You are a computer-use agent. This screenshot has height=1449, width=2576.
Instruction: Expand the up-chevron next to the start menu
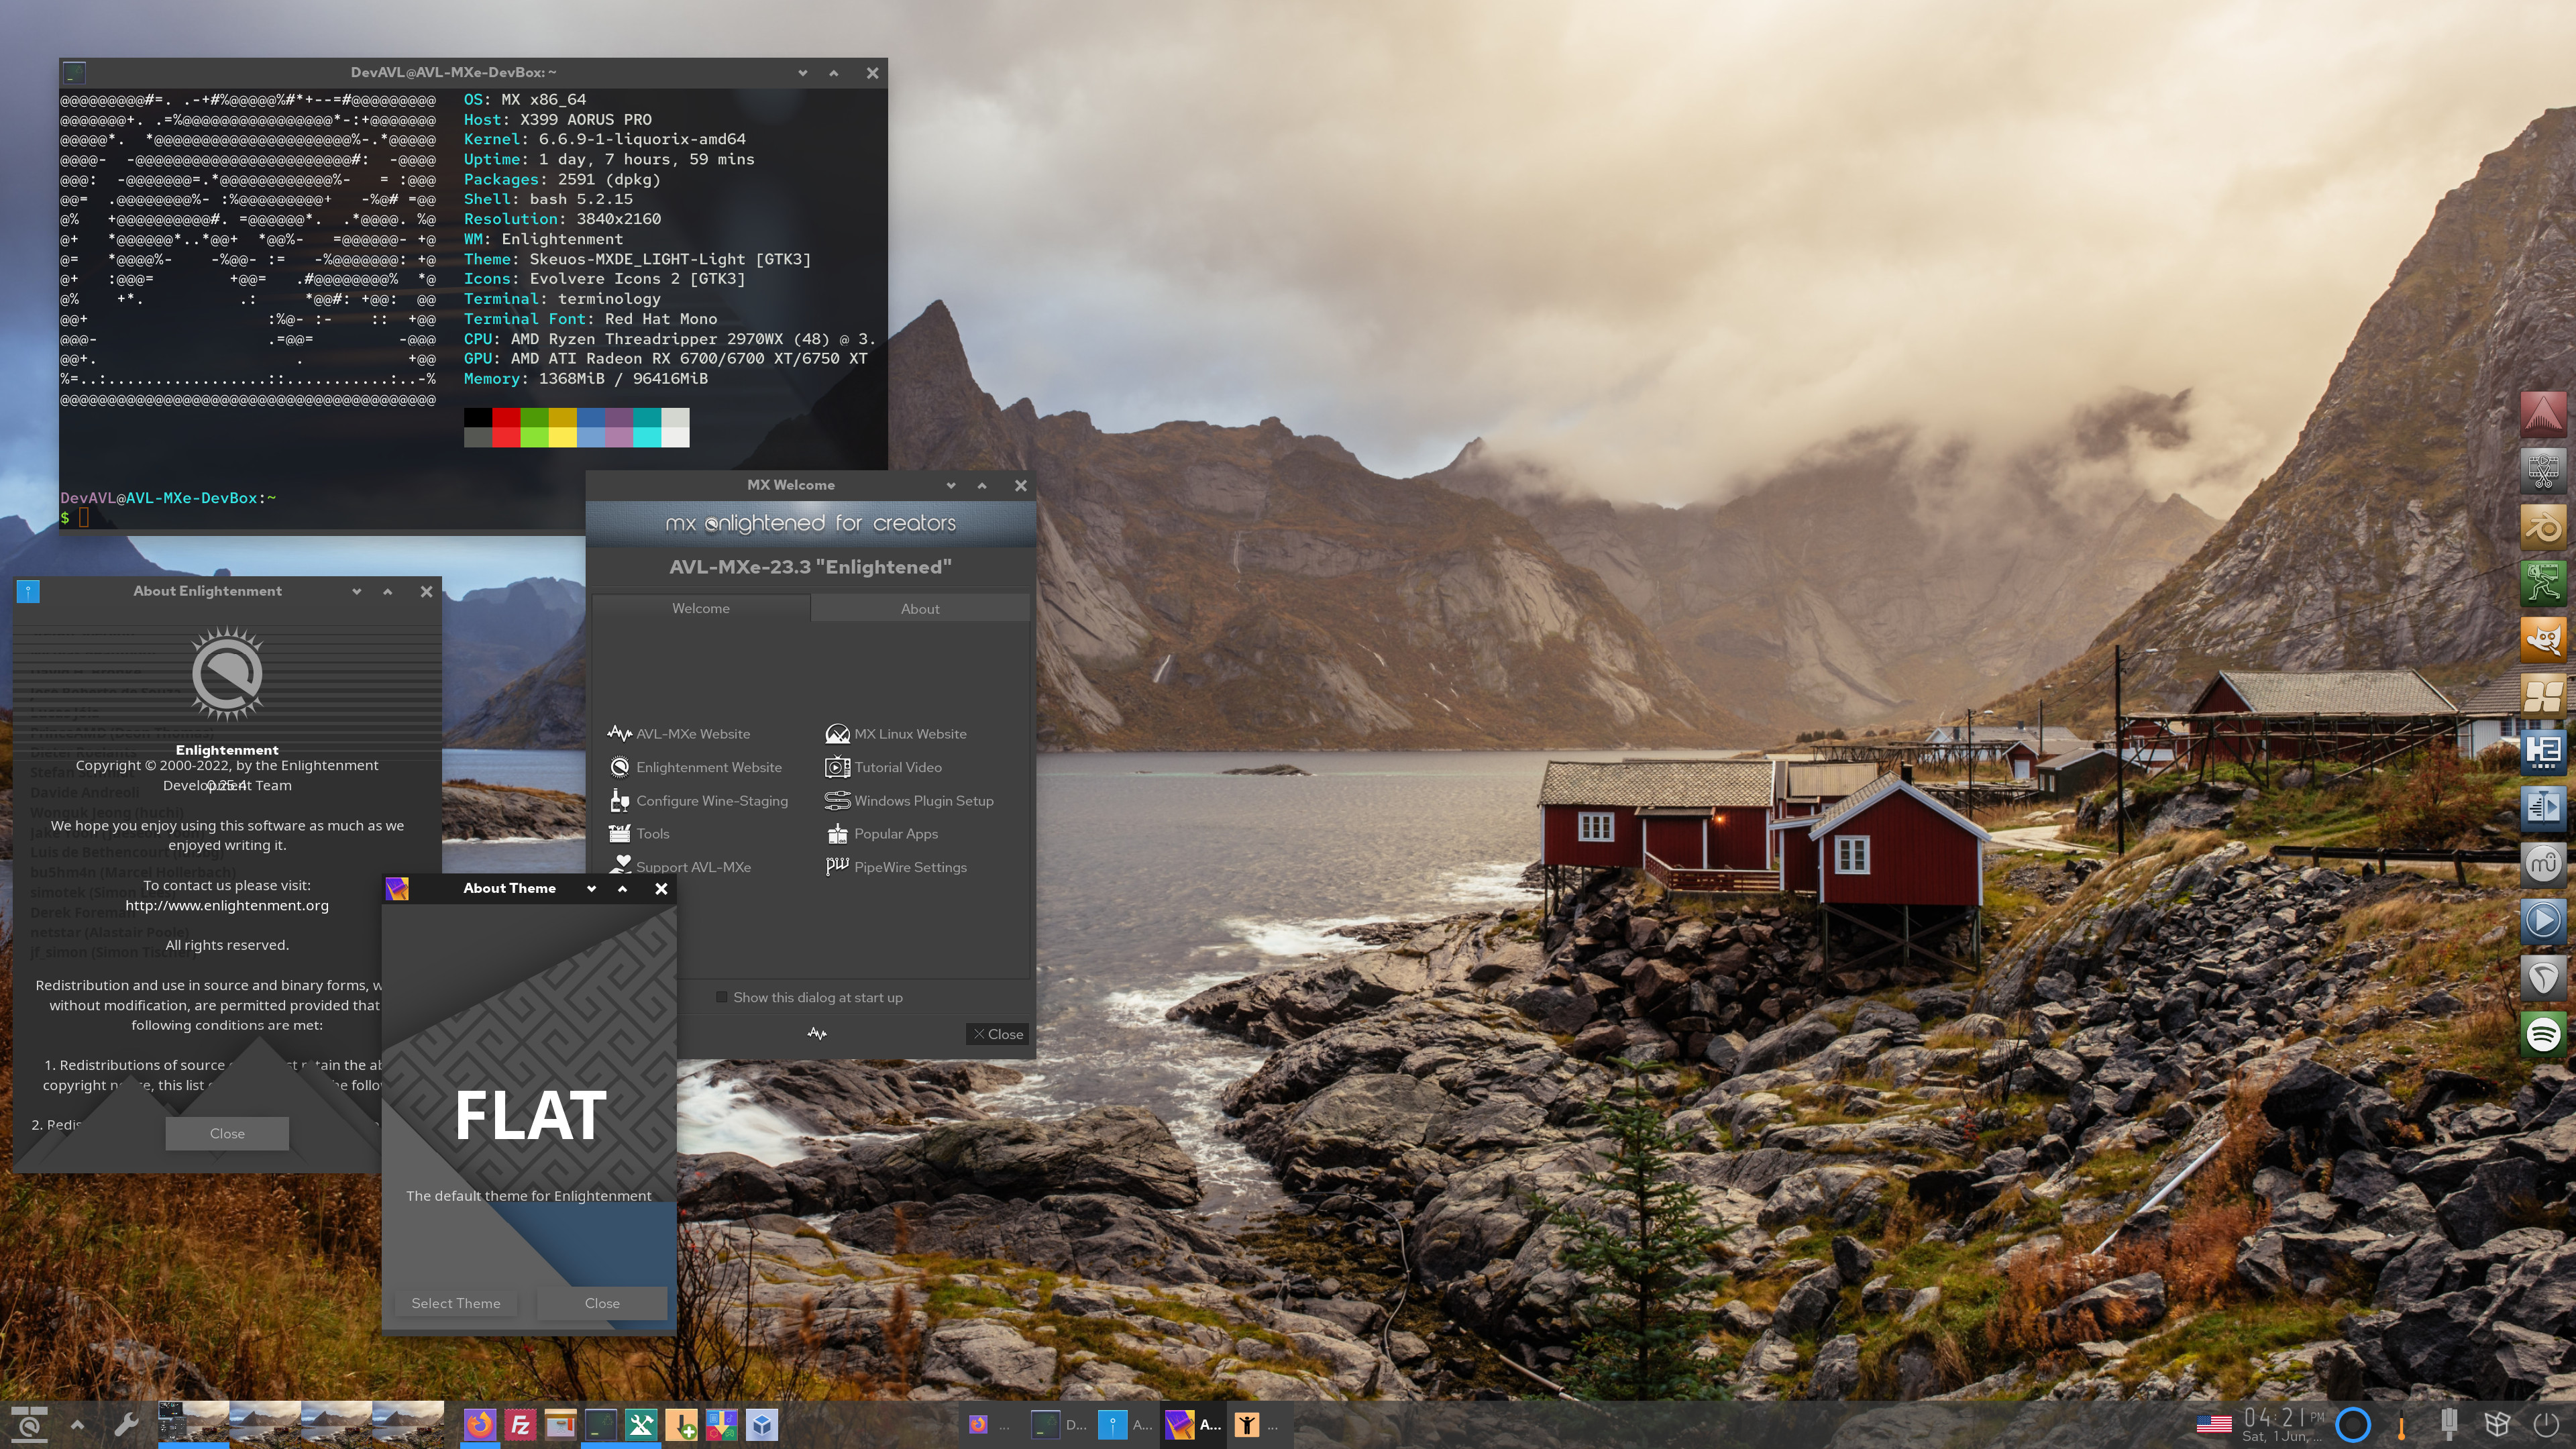(x=77, y=1424)
